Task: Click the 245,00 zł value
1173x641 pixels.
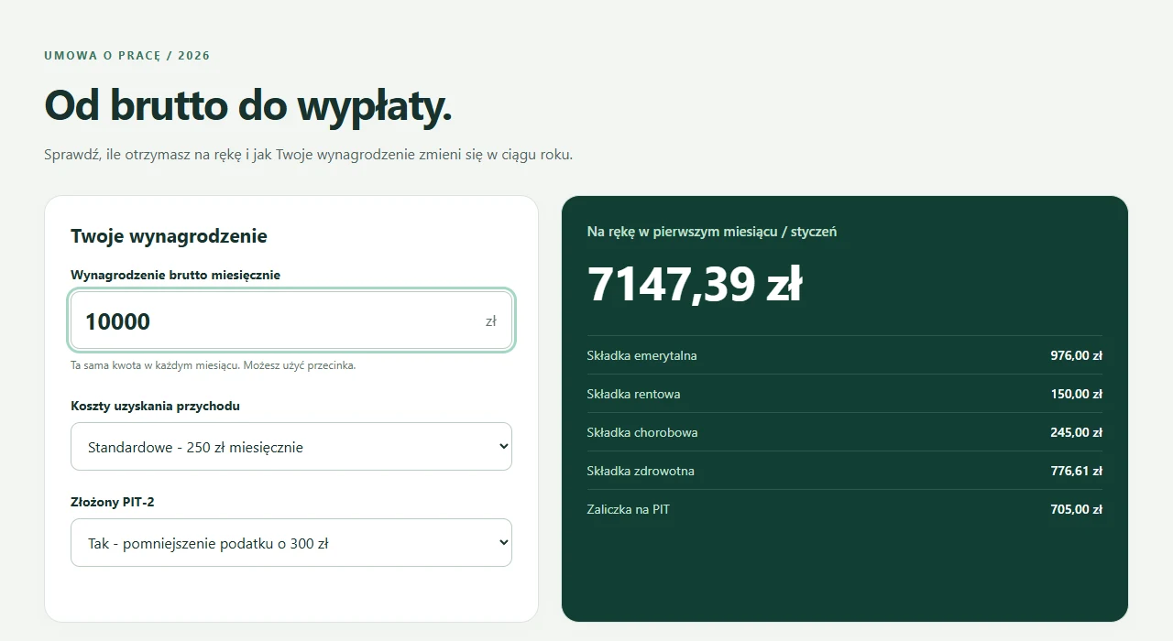Action: coord(1076,432)
